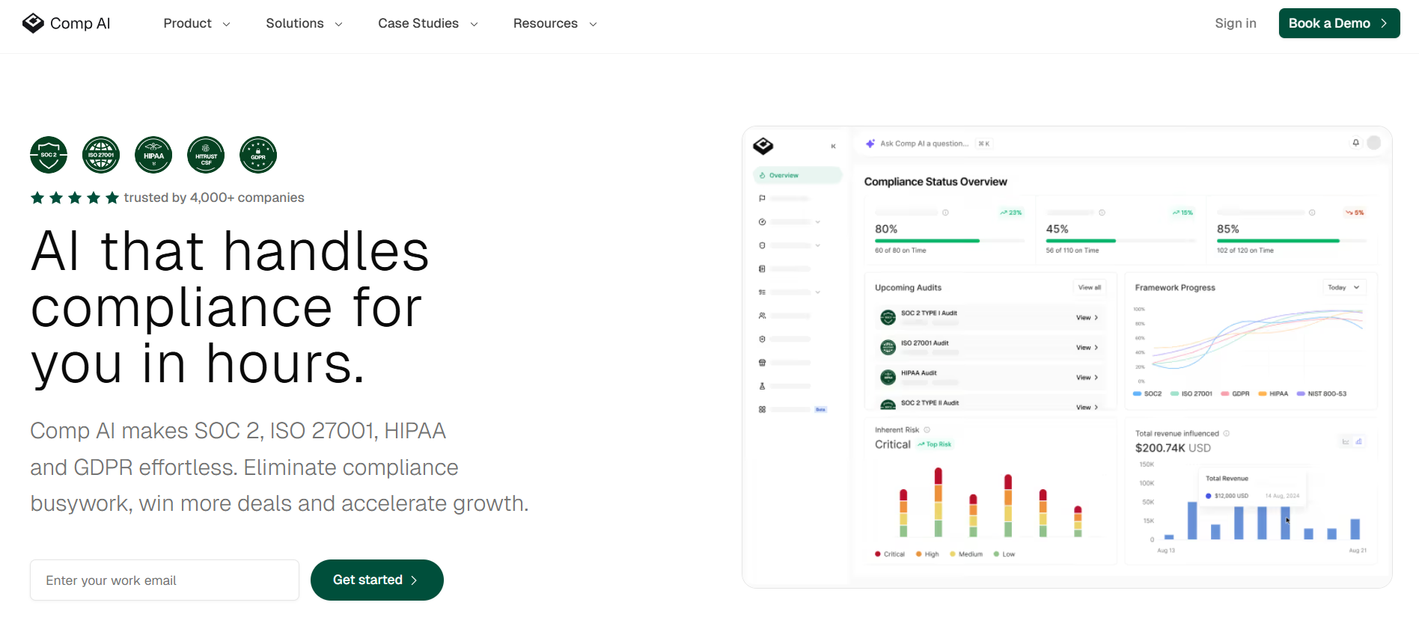Click the document icon in the dashboard sidebar
The width and height of the screenshot is (1419, 641).
tap(762, 269)
